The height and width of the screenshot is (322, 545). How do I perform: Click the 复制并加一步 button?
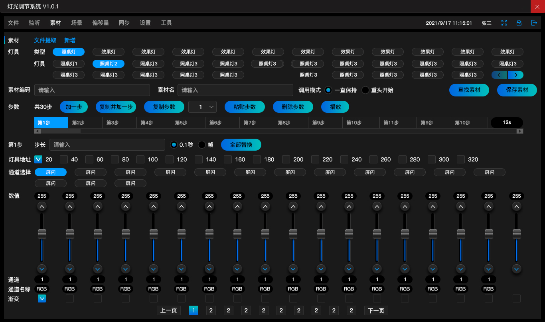coord(116,107)
